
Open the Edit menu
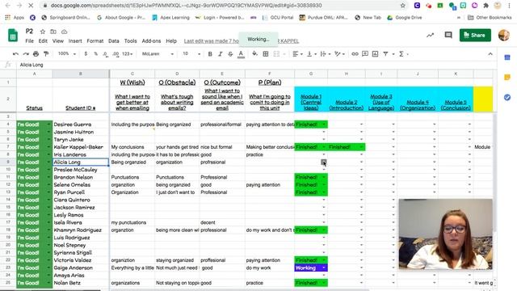[43, 41]
